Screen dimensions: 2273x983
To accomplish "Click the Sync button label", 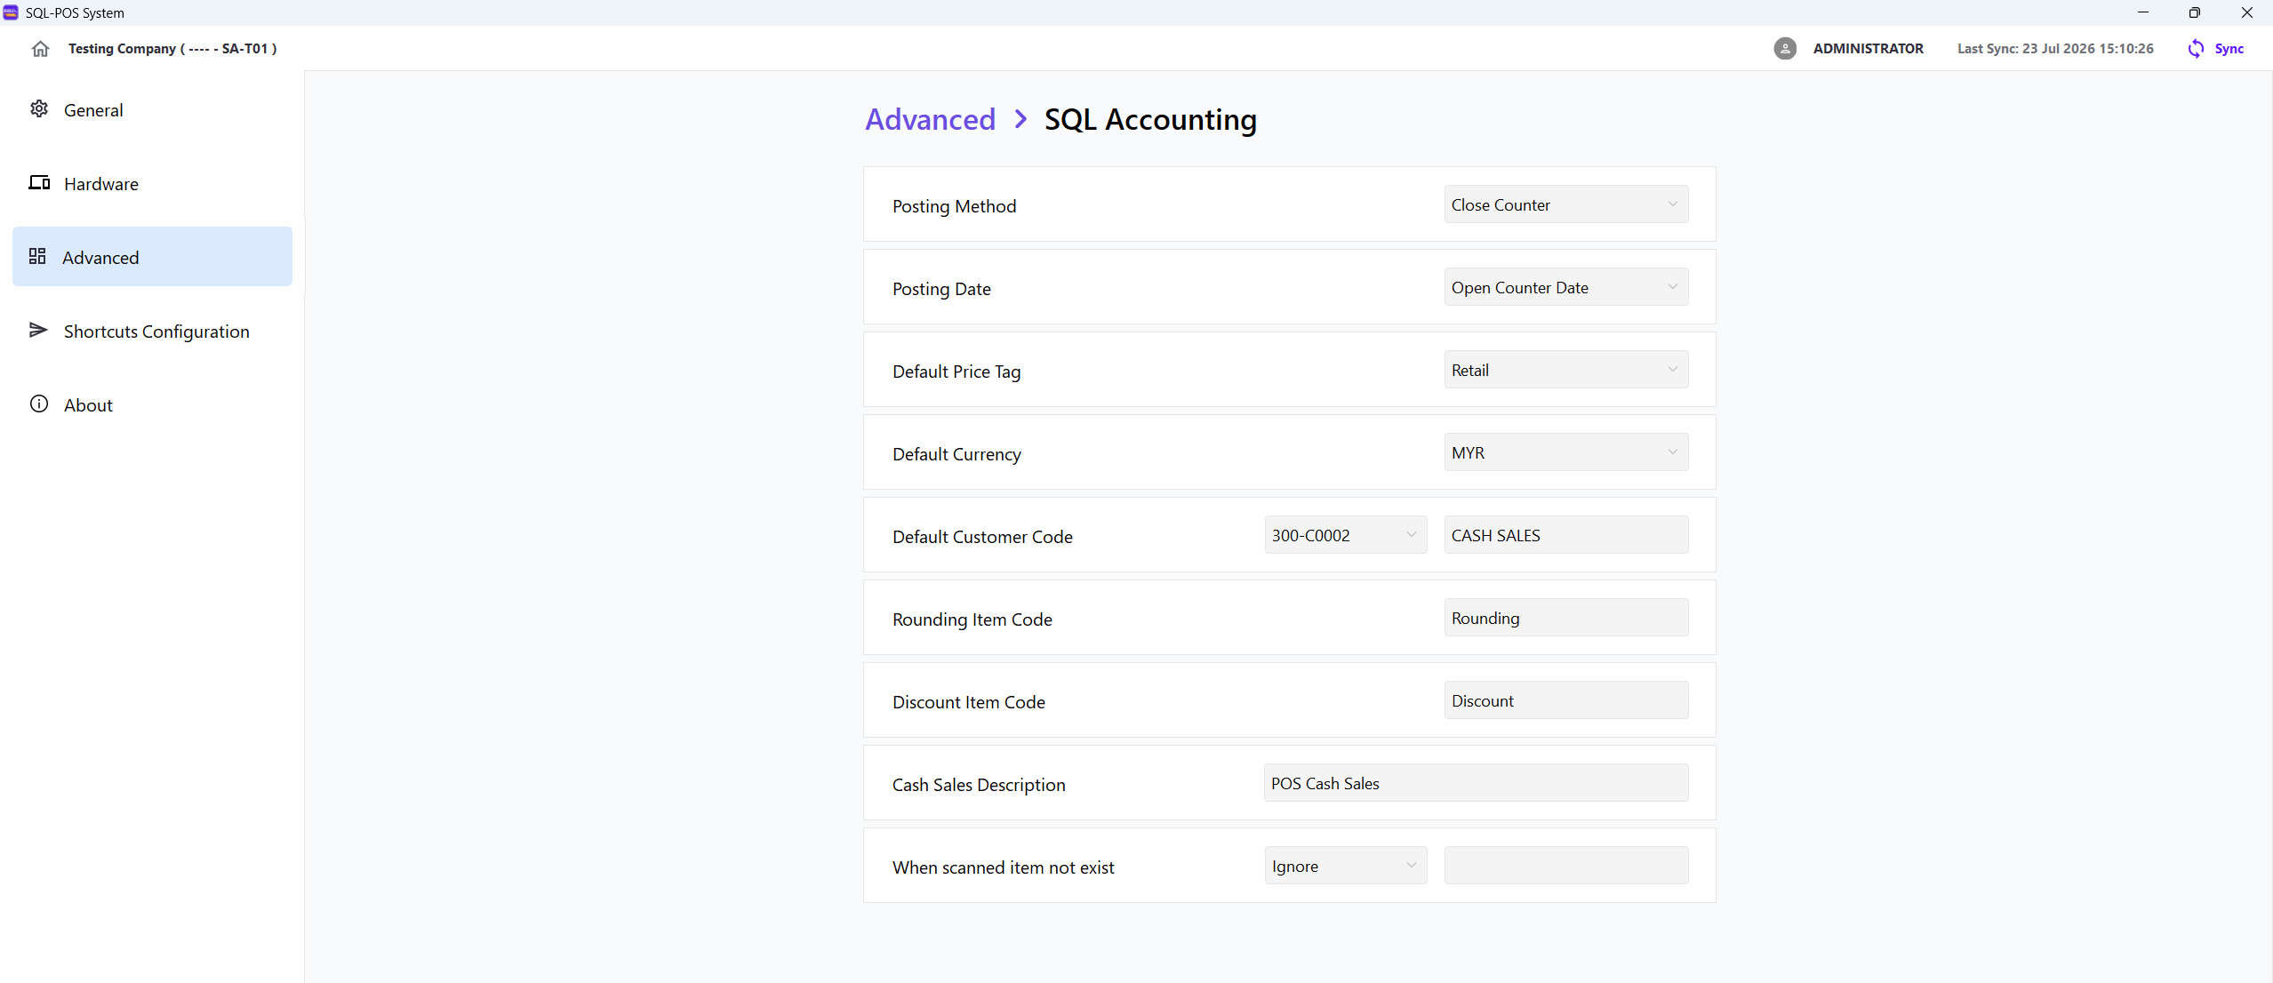I will click(2229, 49).
